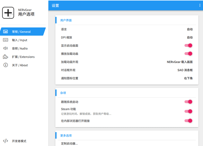Change 加载动画外观 NERvGear 载入画面 option
Screen dimensions: 203x146
tap(180, 62)
